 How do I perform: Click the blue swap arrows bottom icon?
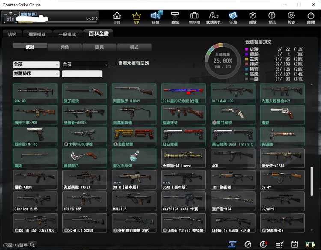[232, 244]
